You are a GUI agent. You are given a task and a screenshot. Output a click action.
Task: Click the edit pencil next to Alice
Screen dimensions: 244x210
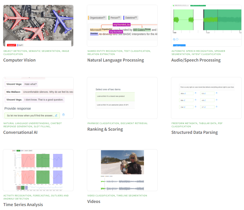tap(185, 93)
